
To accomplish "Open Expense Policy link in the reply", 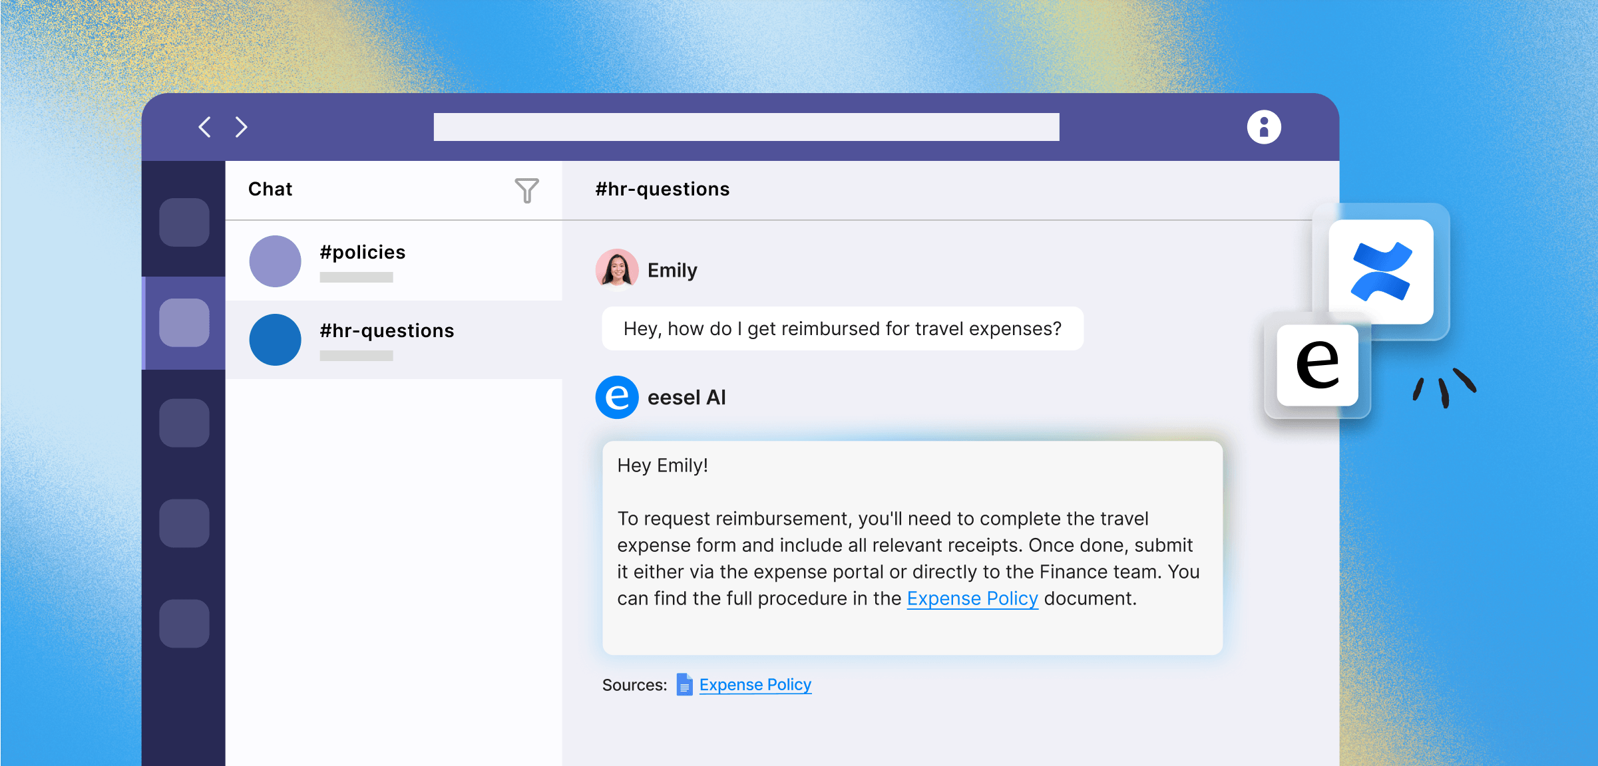I will point(972,598).
